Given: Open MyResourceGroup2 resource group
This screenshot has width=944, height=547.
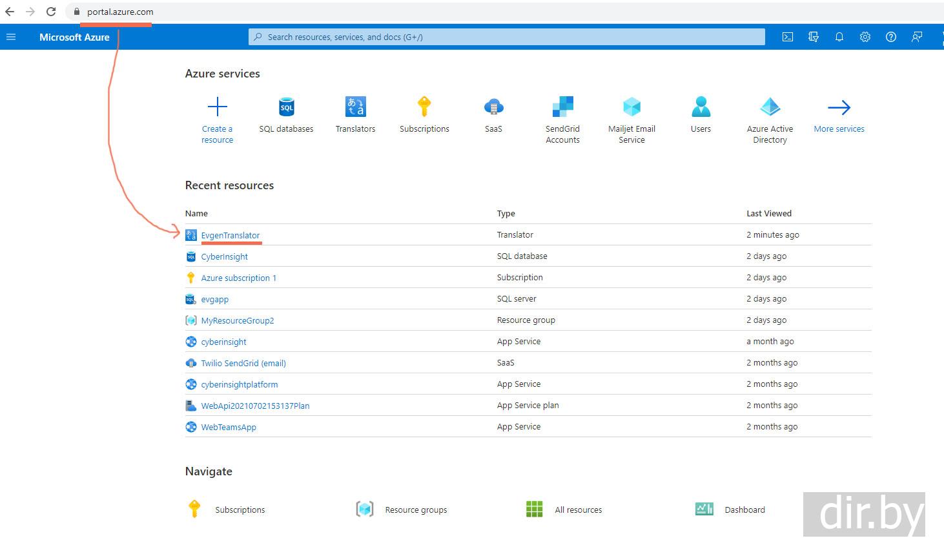Looking at the screenshot, I should tap(237, 321).
